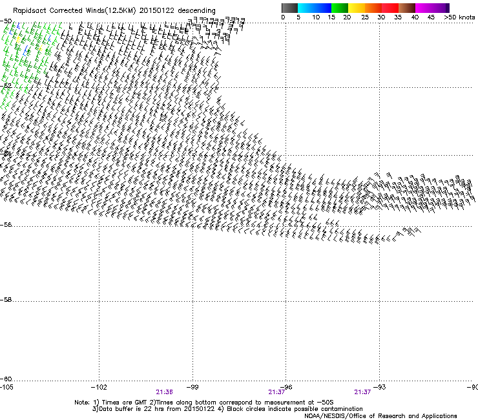Click the cyan 5-10 knots legend segment
478x420 pixels.
[x=306, y=8]
